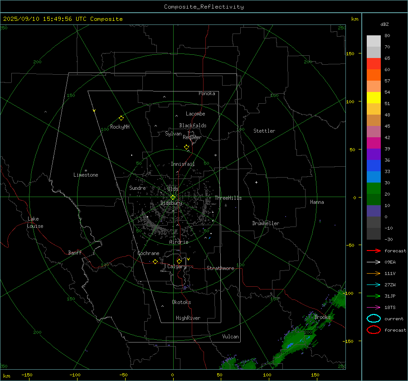Click the Innisfail city label

coord(183,164)
